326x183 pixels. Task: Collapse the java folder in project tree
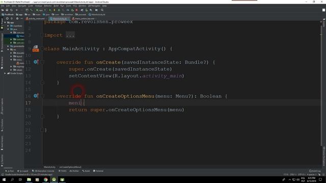pyautogui.click(x=8, y=29)
